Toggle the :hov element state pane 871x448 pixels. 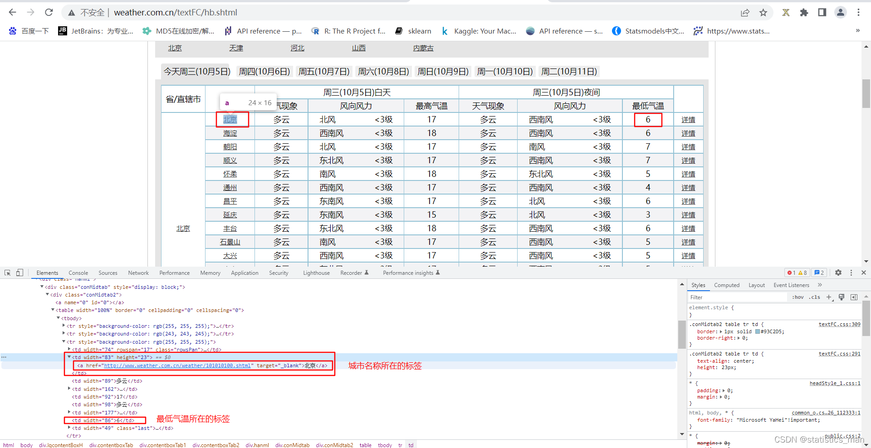(x=797, y=297)
